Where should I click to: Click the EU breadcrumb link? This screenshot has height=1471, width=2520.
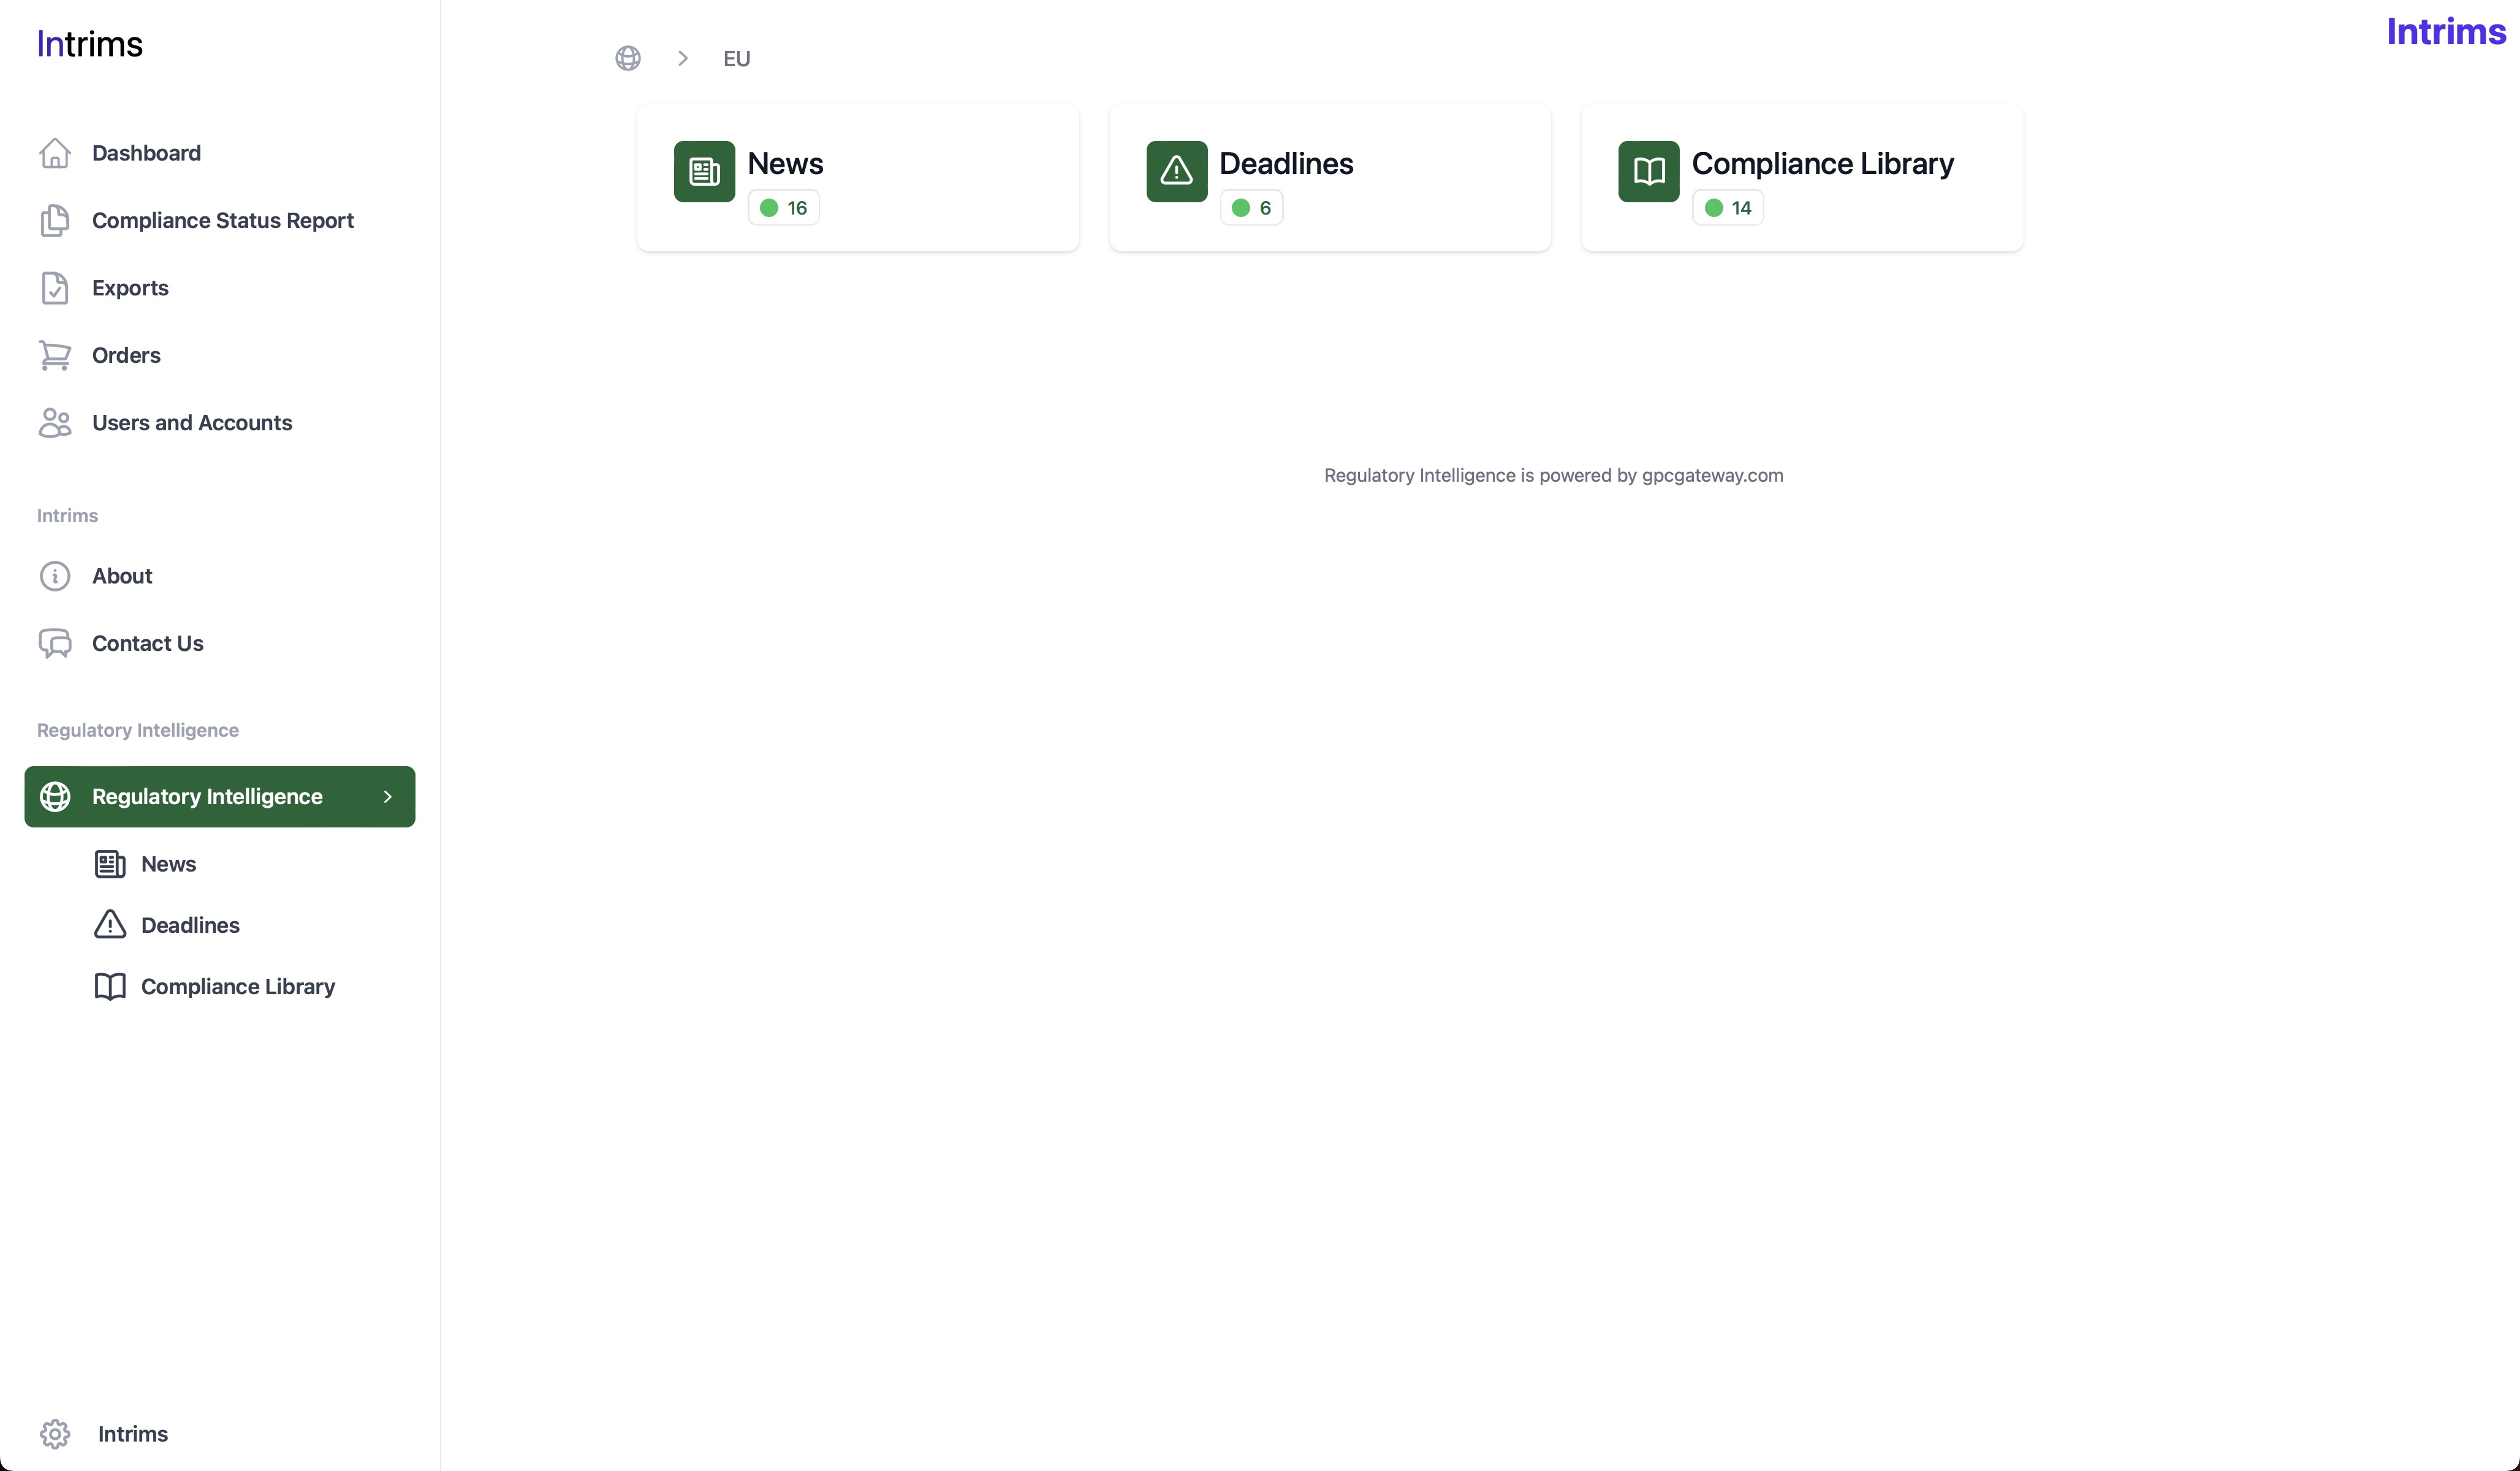click(x=737, y=59)
